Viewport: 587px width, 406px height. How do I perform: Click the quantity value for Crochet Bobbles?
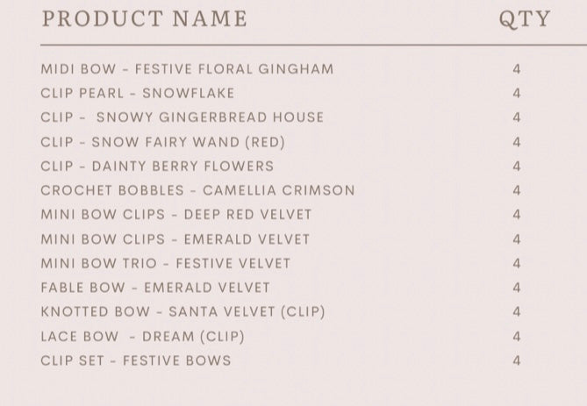pos(517,190)
